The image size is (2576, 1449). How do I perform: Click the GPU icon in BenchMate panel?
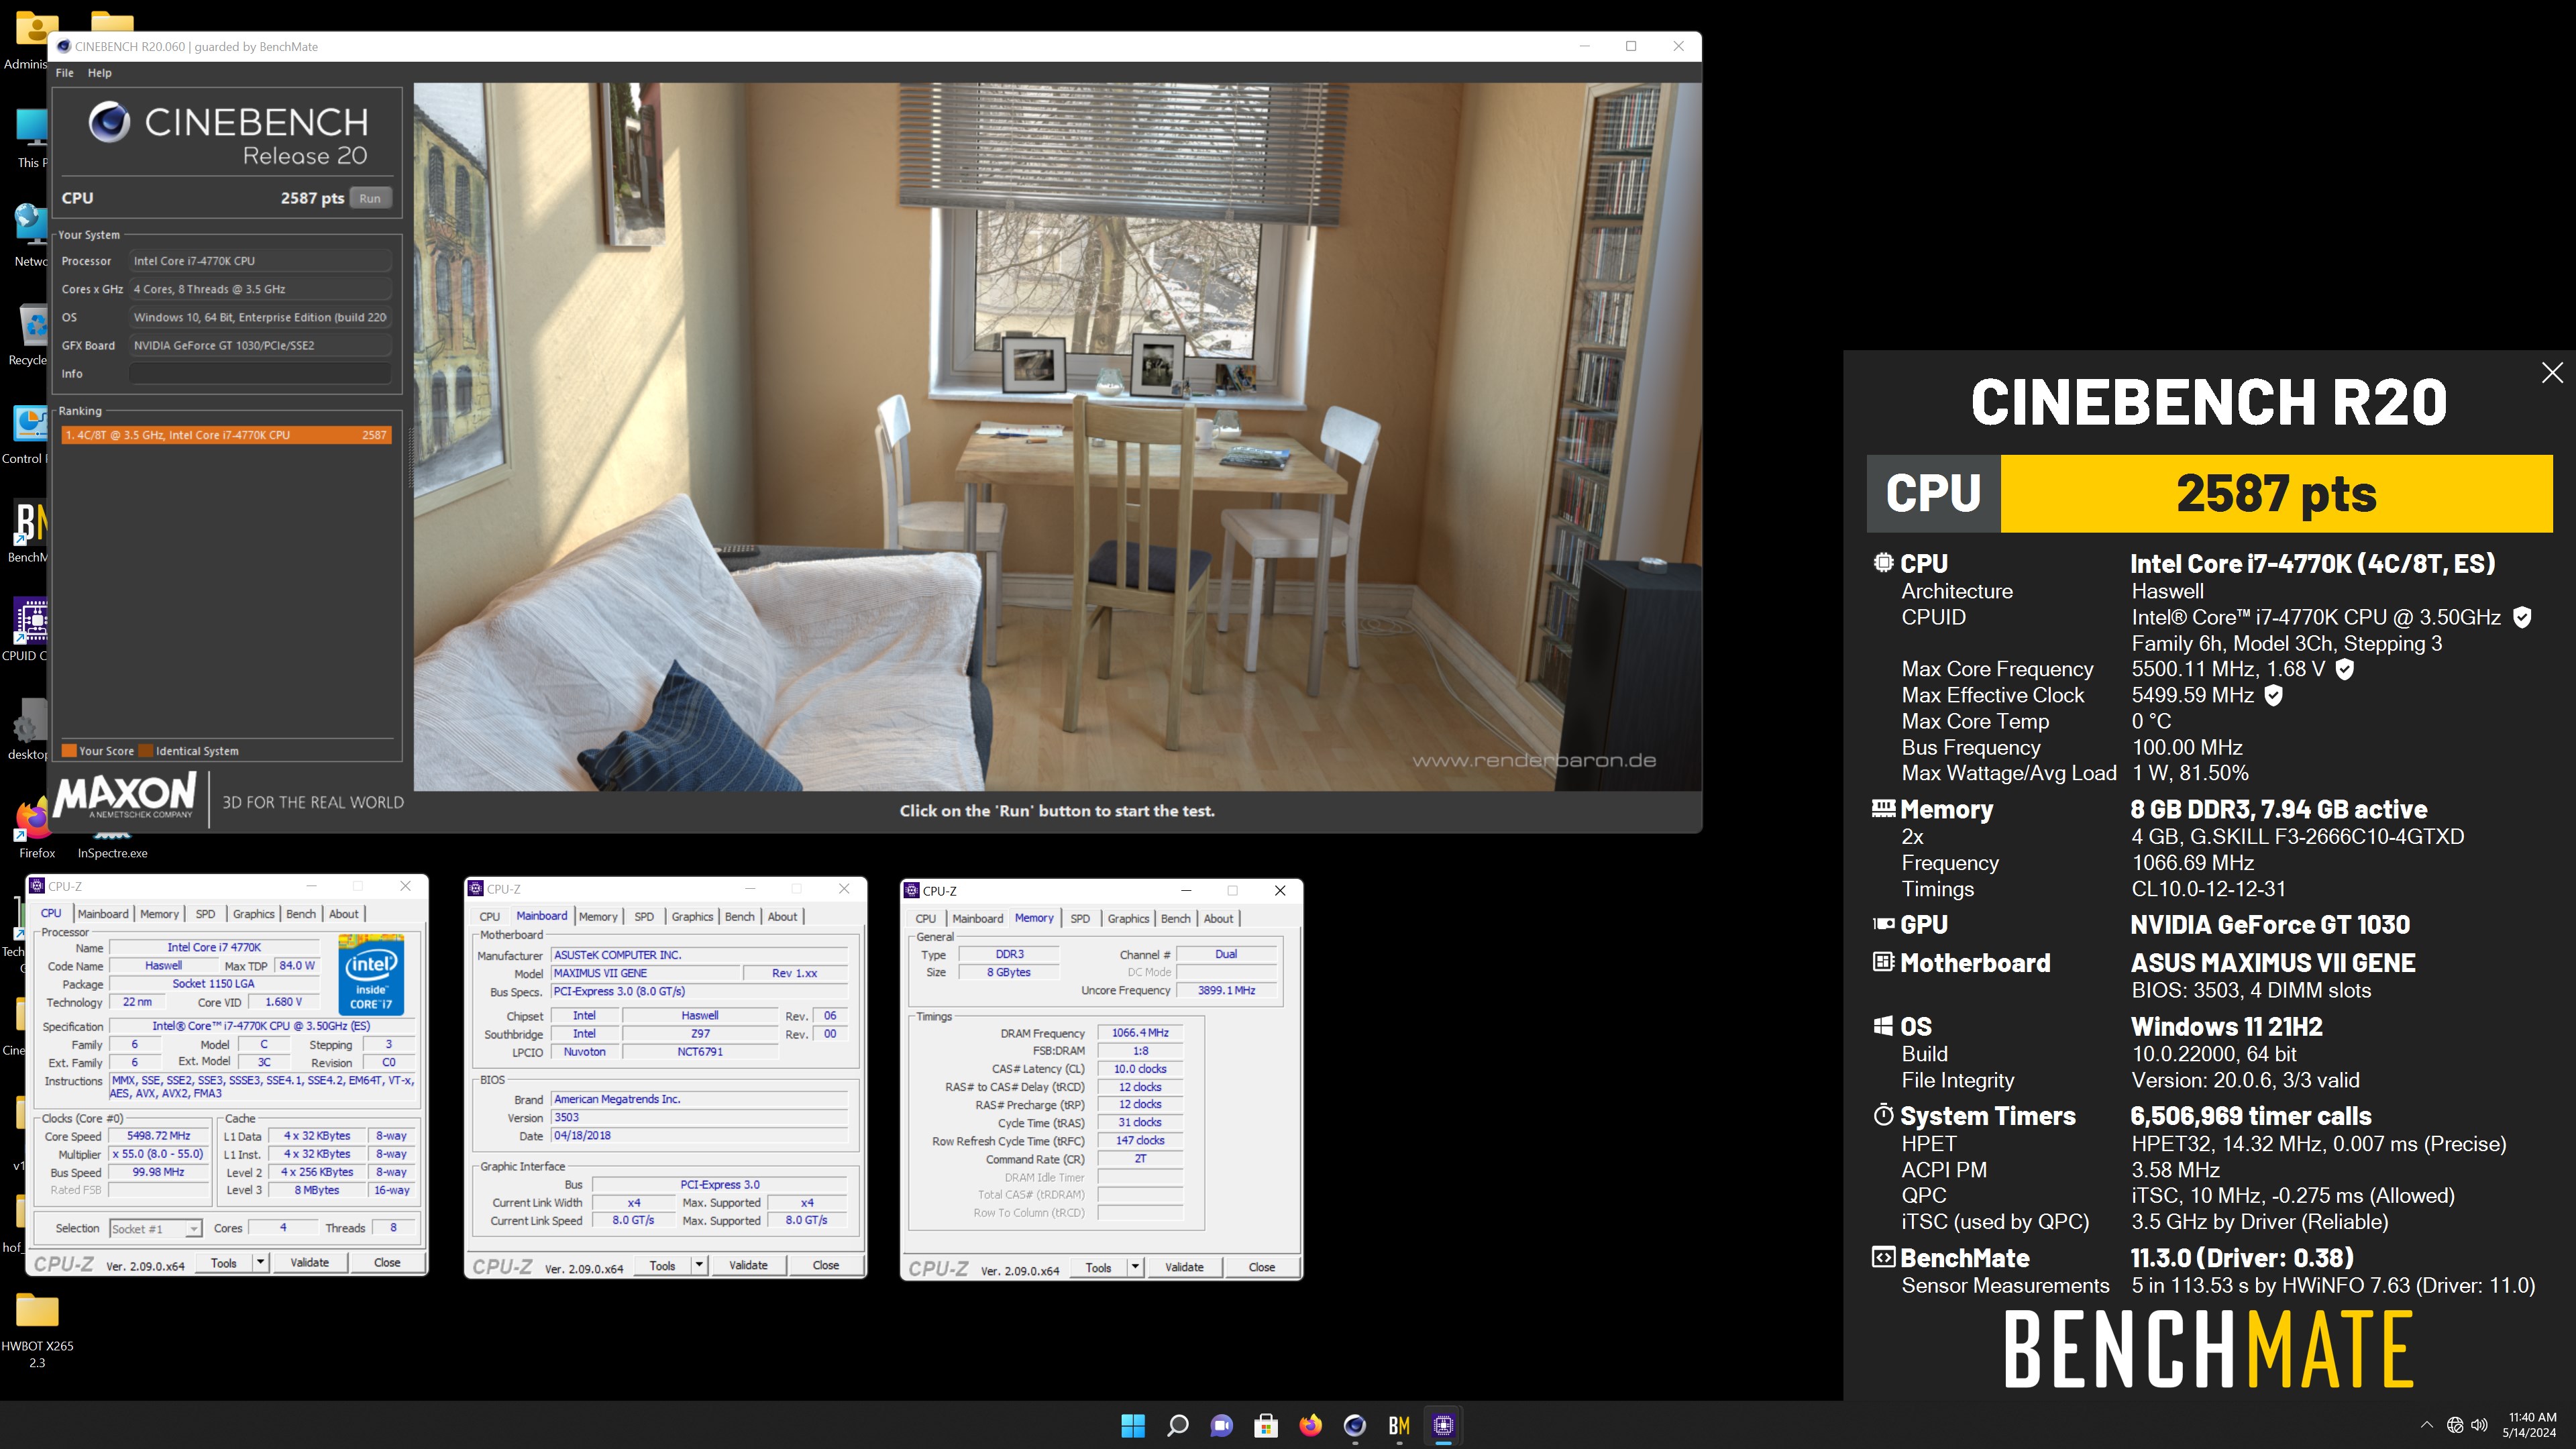tap(1883, 924)
